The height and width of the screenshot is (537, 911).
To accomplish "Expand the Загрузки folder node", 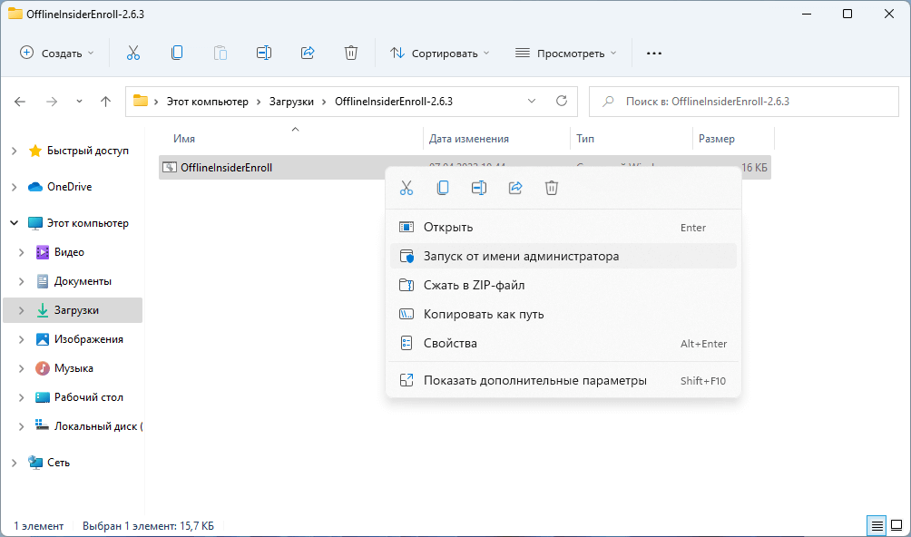I will (x=22, y=310).
